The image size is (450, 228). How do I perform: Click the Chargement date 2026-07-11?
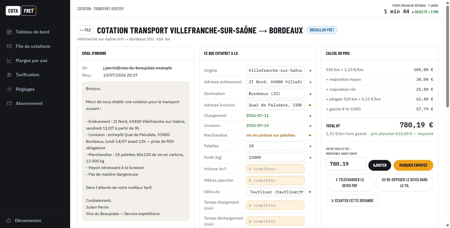(x=257, y=115)
